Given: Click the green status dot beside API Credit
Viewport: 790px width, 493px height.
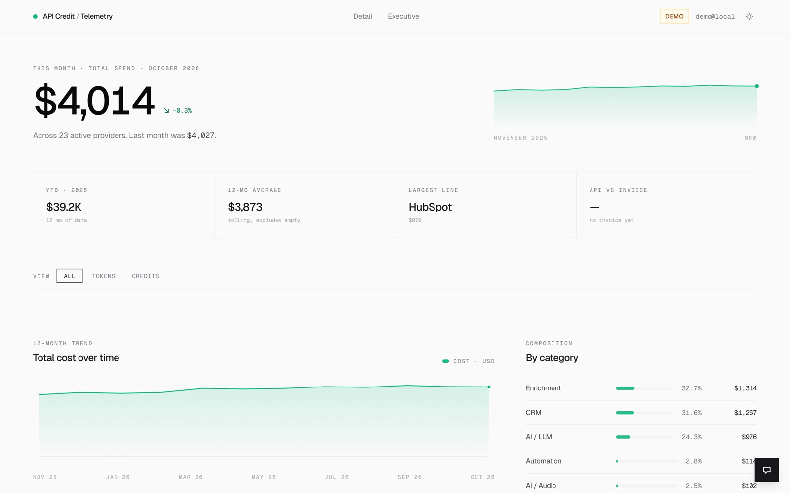Looking at the screenshot, I should [35, 17].
